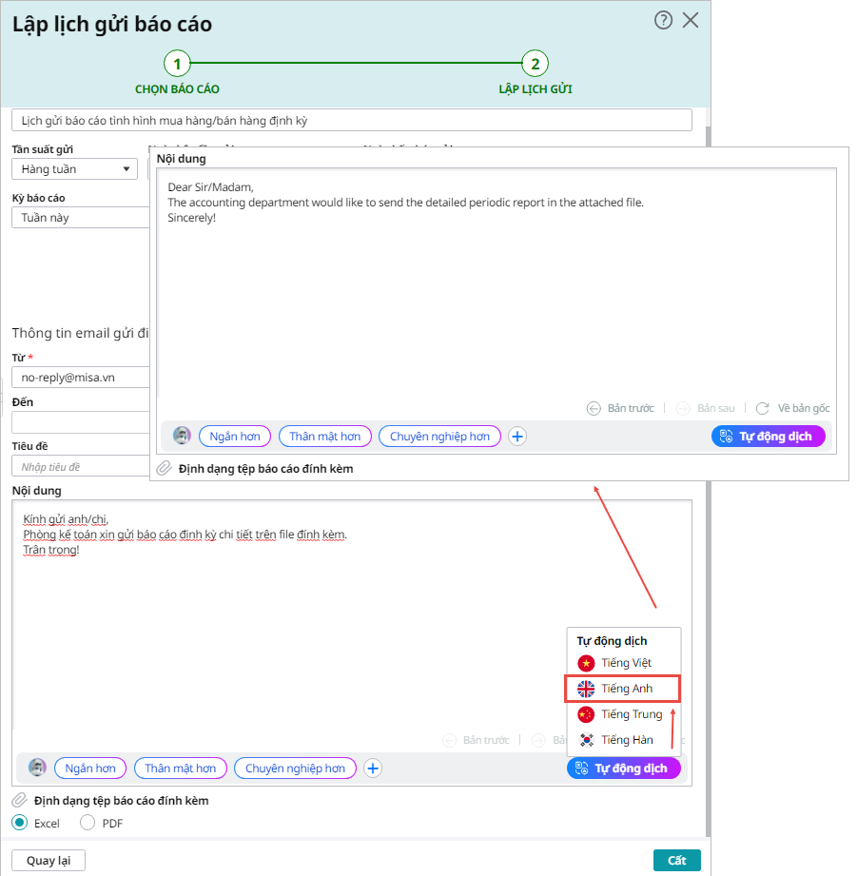
Task: Open the Tần suất gửi Hàng tuần dropdown
Action: coord(74,168)
